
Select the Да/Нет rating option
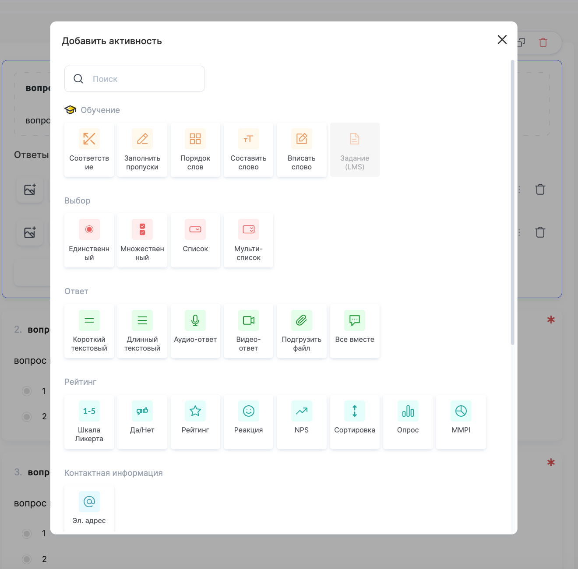click(x=142, y=421)
